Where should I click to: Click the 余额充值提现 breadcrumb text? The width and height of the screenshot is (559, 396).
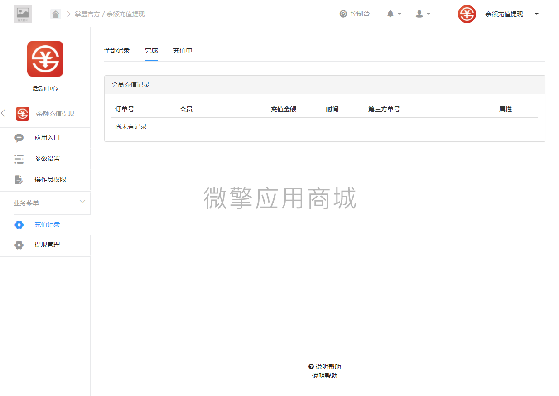tap(125, 14)
